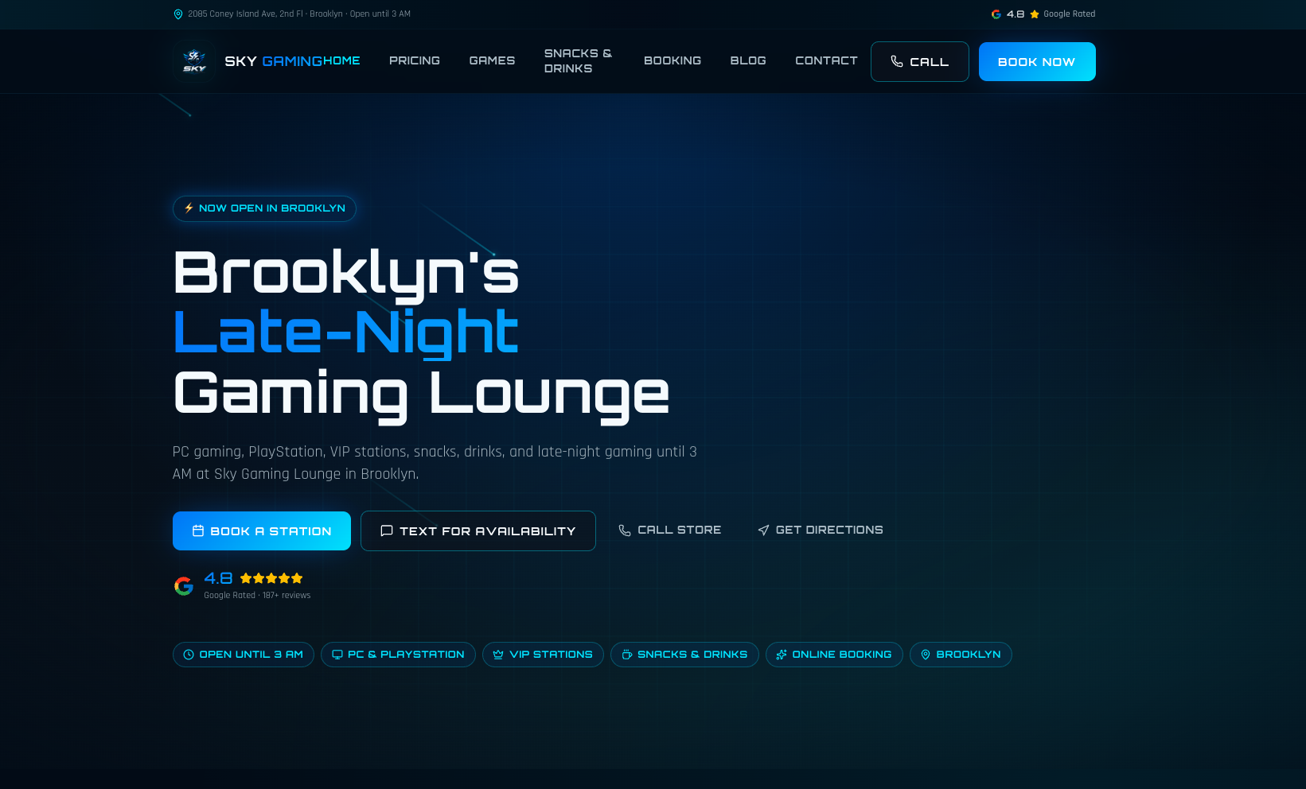
Task: Click the PC gaming description paragraph
Action: [435, 463]
